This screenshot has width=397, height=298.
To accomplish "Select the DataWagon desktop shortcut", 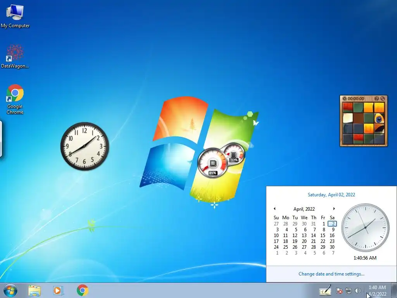I will [x=15, y=56].
